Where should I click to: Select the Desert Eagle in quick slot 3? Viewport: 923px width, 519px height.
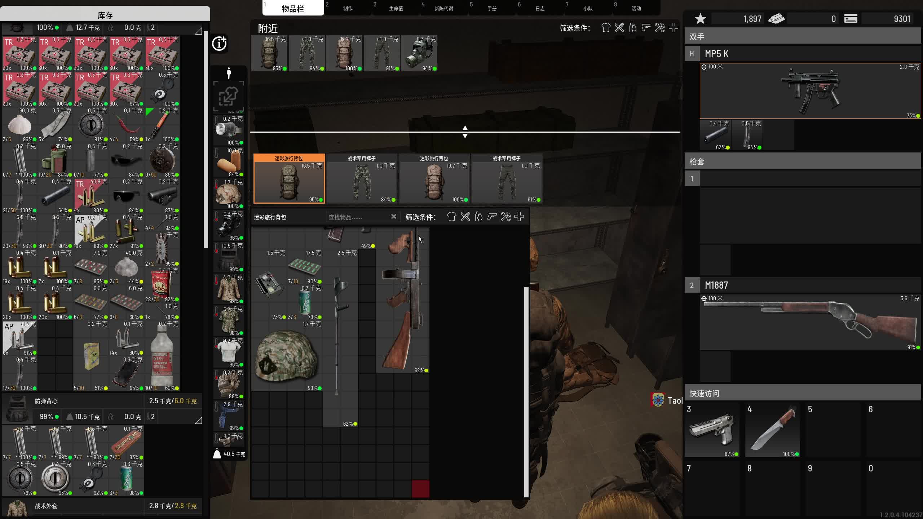[711, 430]
